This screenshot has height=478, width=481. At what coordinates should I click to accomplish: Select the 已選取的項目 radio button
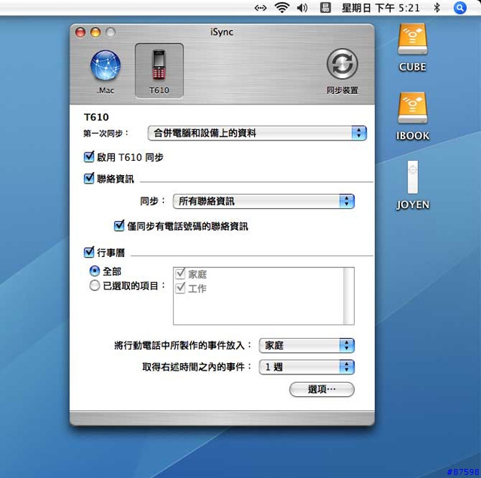95,286
